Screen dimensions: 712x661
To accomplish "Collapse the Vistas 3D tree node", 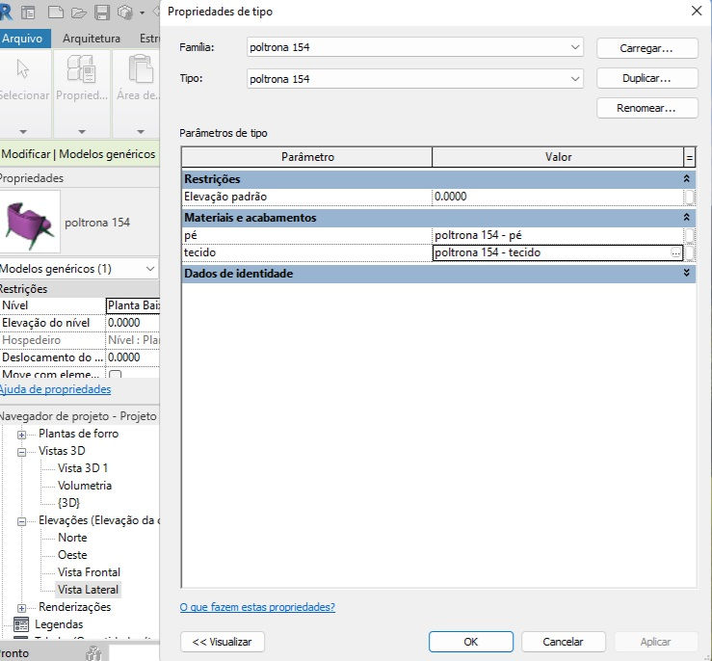I will coord(21,452).
